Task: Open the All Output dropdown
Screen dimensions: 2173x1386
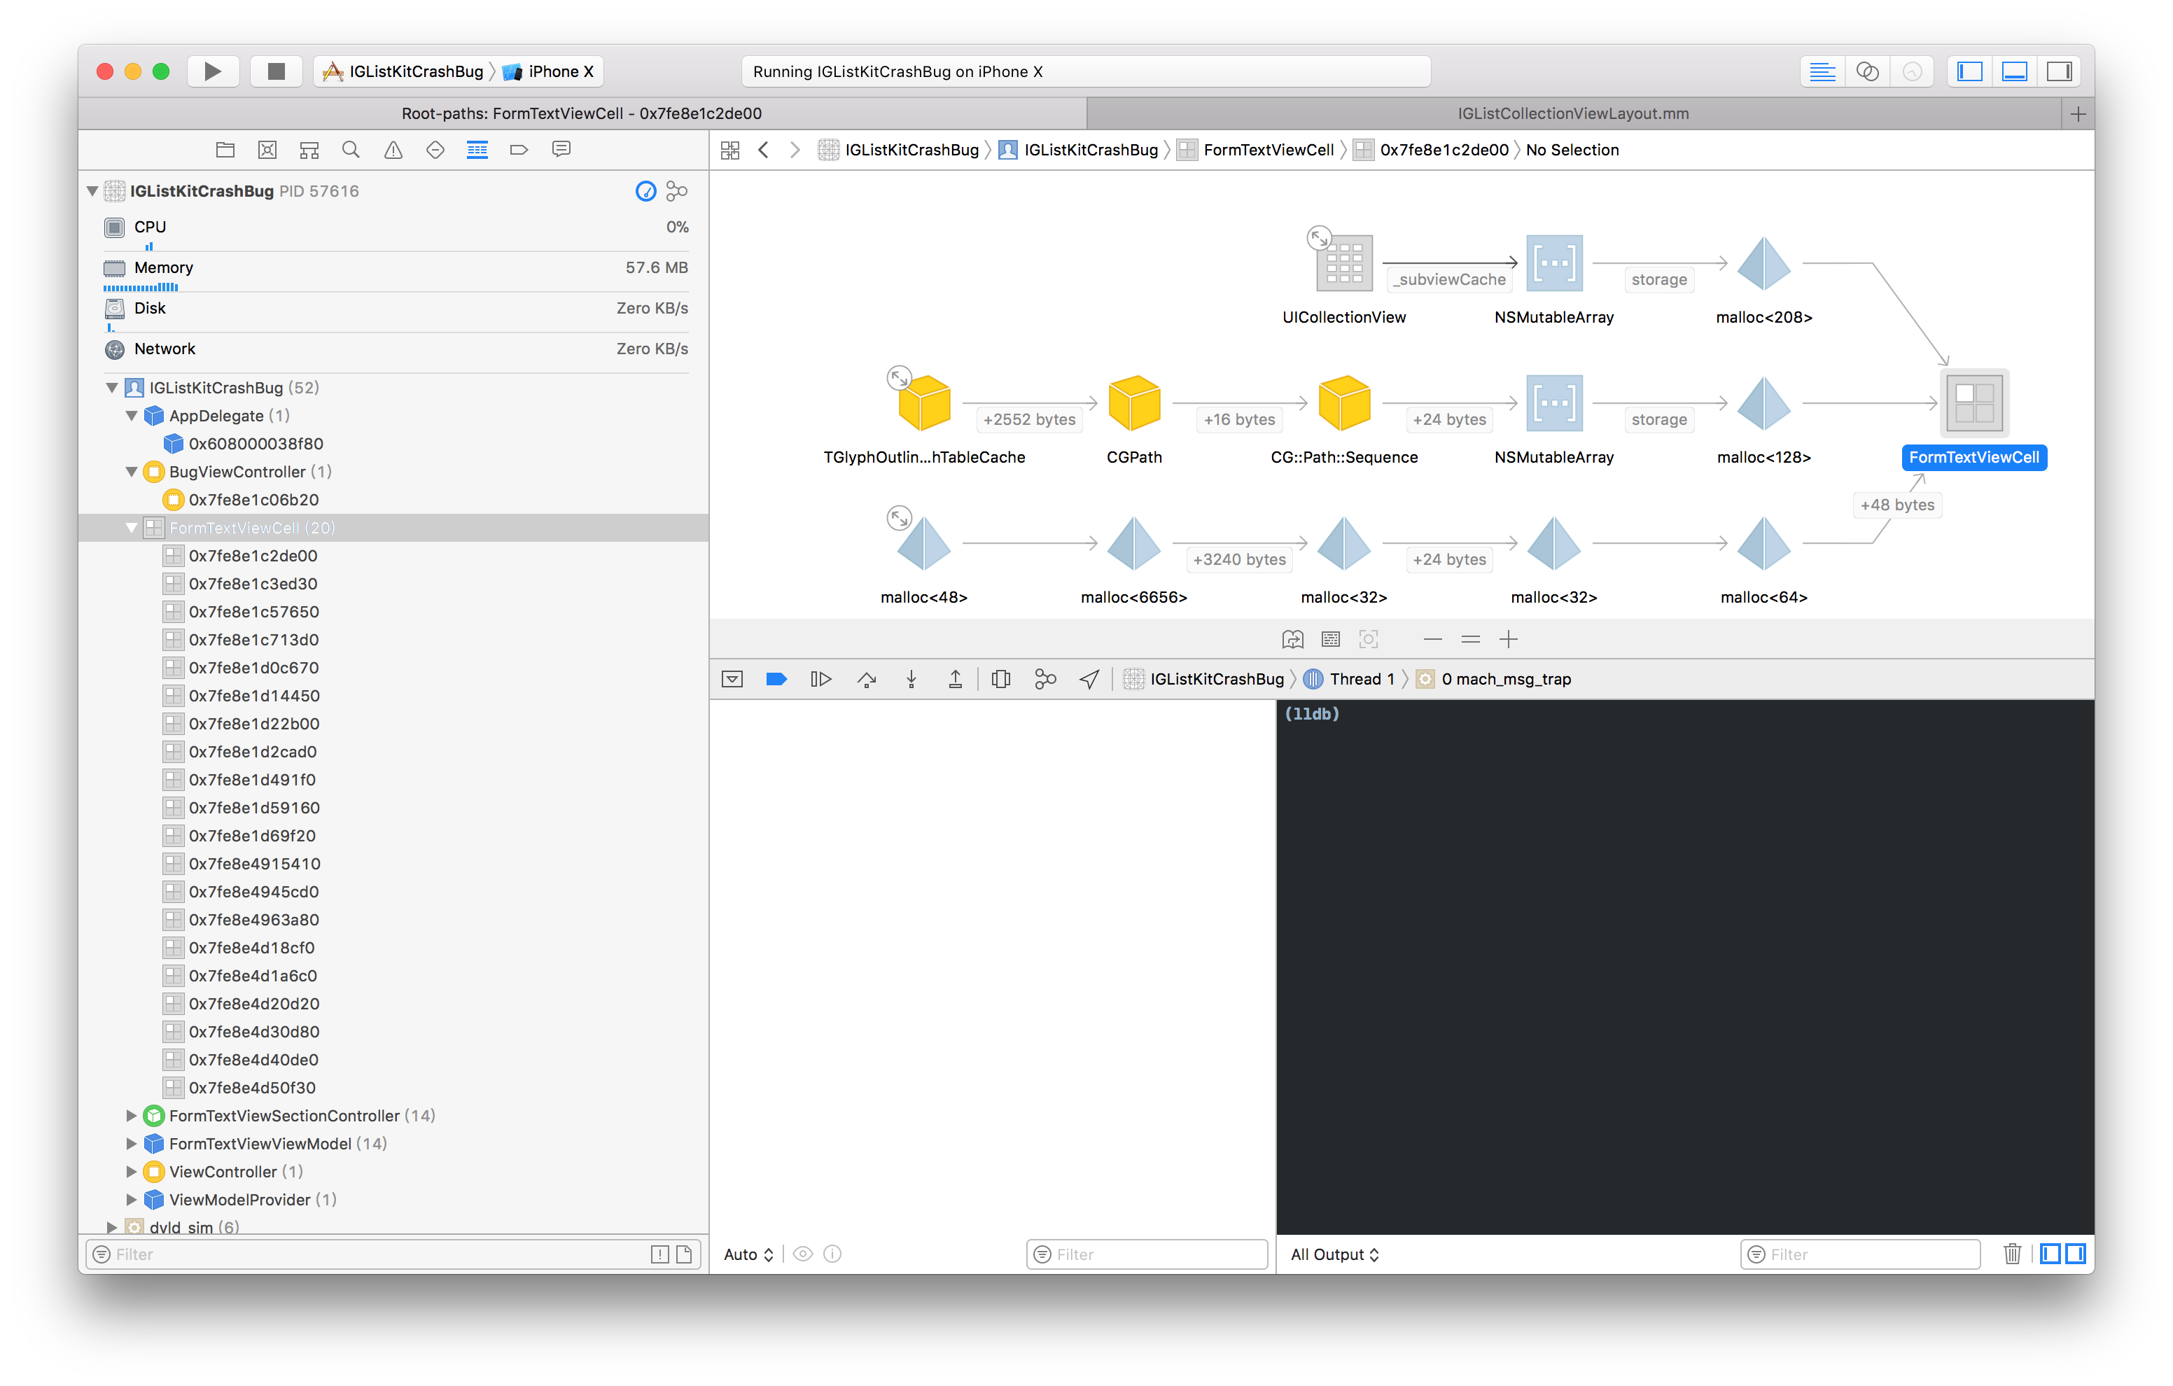Action: tap(1334, 1254)
